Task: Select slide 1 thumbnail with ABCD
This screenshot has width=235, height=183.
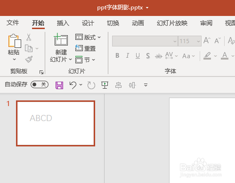Action: (56, 123)
